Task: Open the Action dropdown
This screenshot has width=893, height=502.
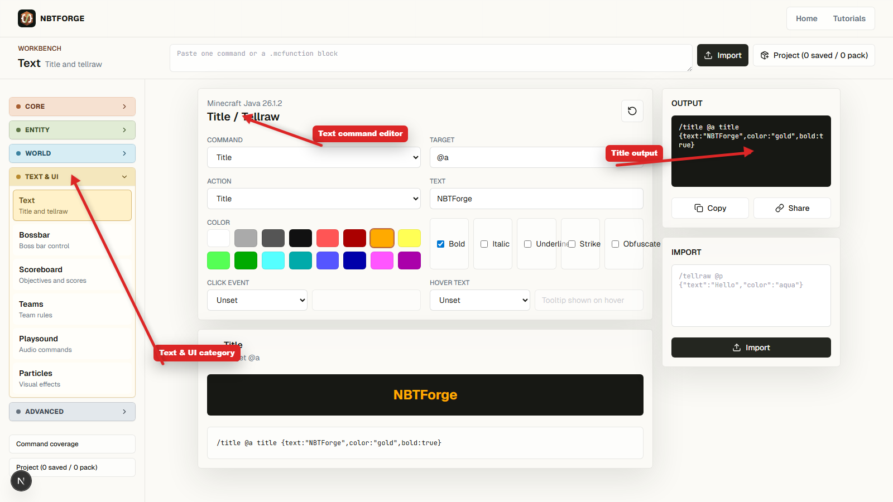Action: pos(314,199)
